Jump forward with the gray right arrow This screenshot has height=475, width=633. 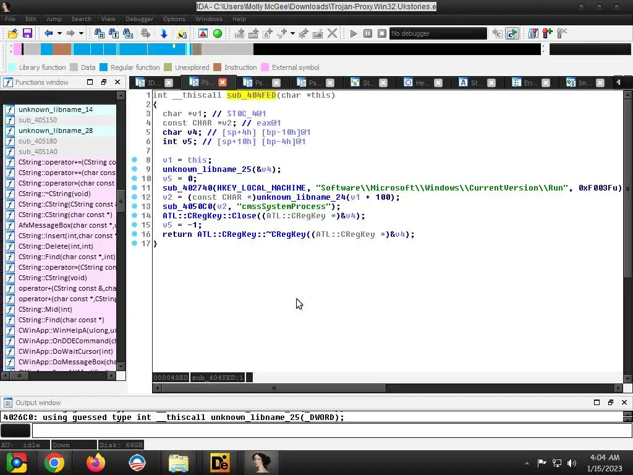pyautogui.click(x=70, y=33)
